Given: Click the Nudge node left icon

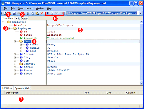Looking at the screenshot, I should pyautogui.click(x=57, y=13).
